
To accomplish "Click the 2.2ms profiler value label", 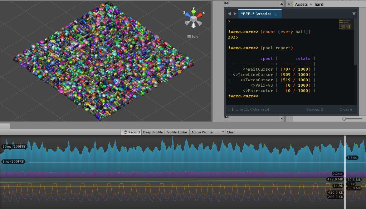I will click(337, 174).
